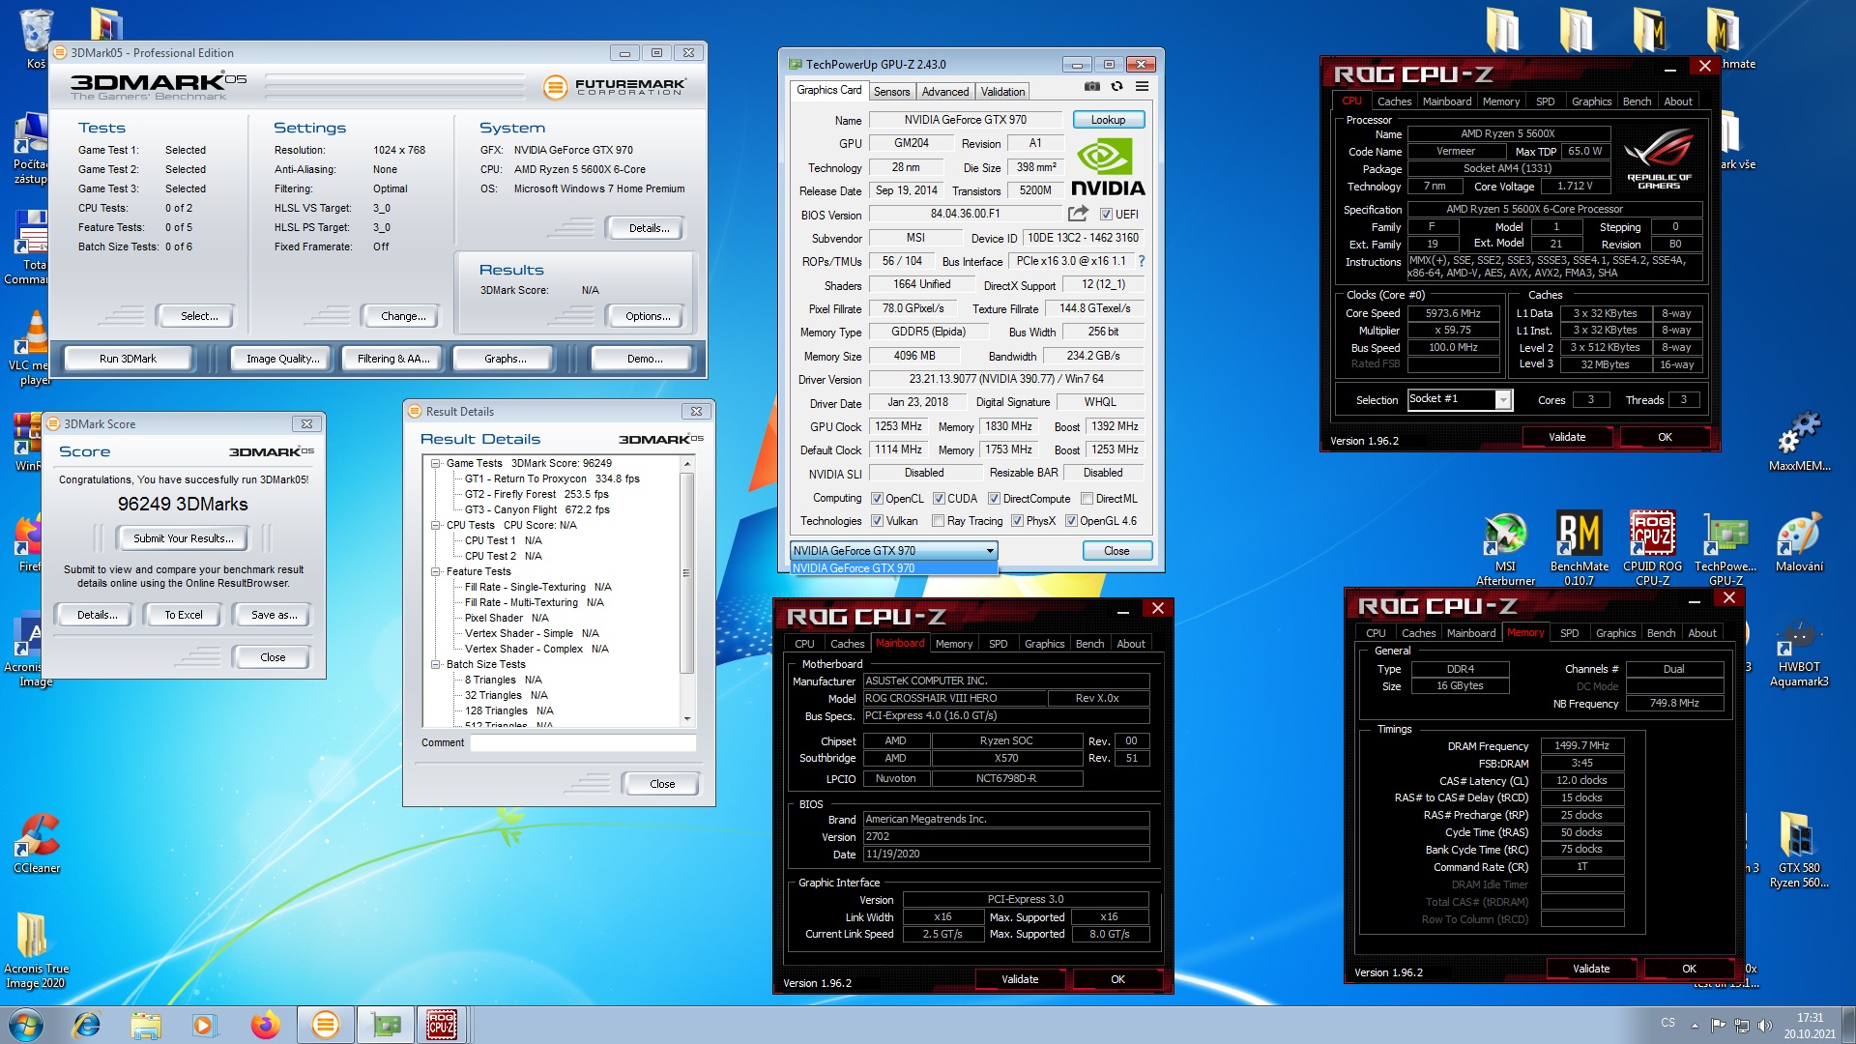Toggle the OpenCL checkbox
The width and height of the screenshot is (1856, 1044).
[x=877, y=499]
